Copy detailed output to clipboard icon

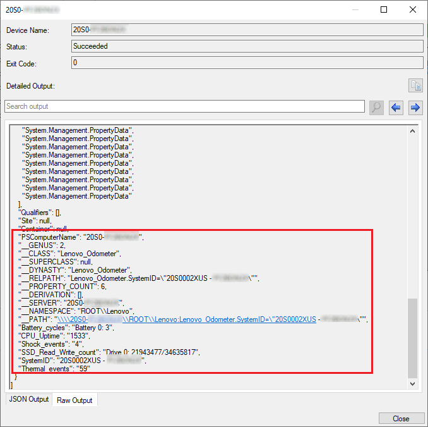point(415,85)
